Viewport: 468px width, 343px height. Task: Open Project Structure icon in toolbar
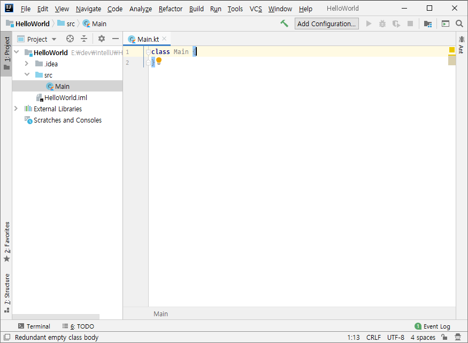tap(428, 24)
